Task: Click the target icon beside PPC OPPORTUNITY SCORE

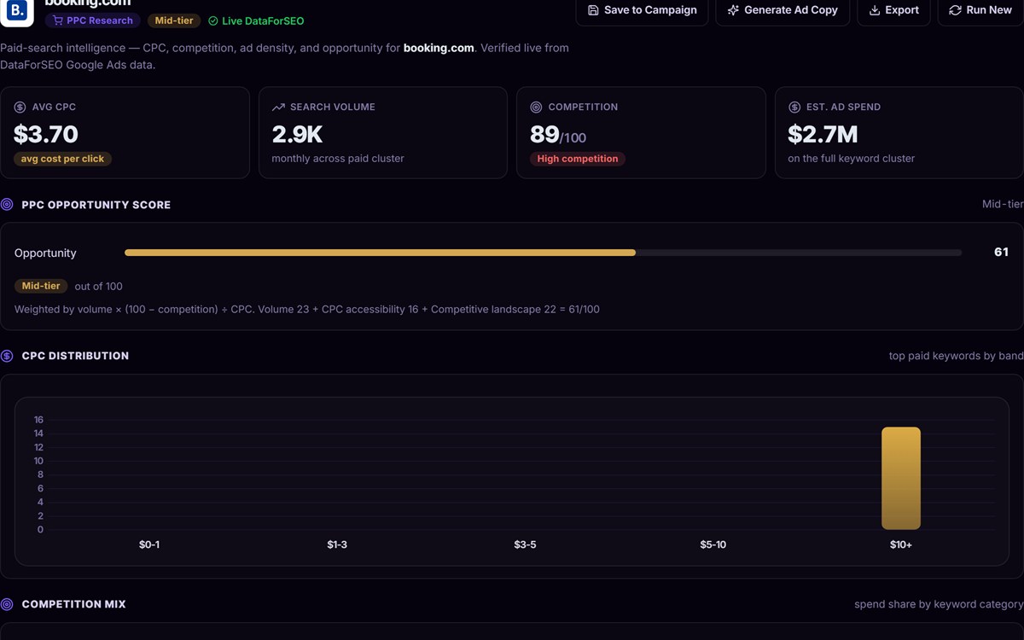Action: pyautogui.click(x=7, y=205)
